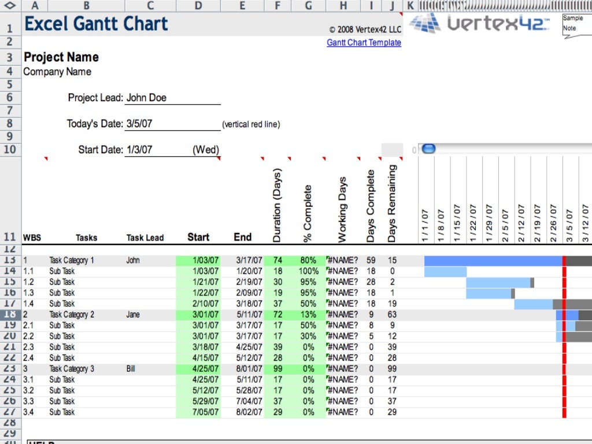Click Task Category 3 end date 8/01/07
Viewport: 592px width, 444px height.
click(x=249, y=369)
